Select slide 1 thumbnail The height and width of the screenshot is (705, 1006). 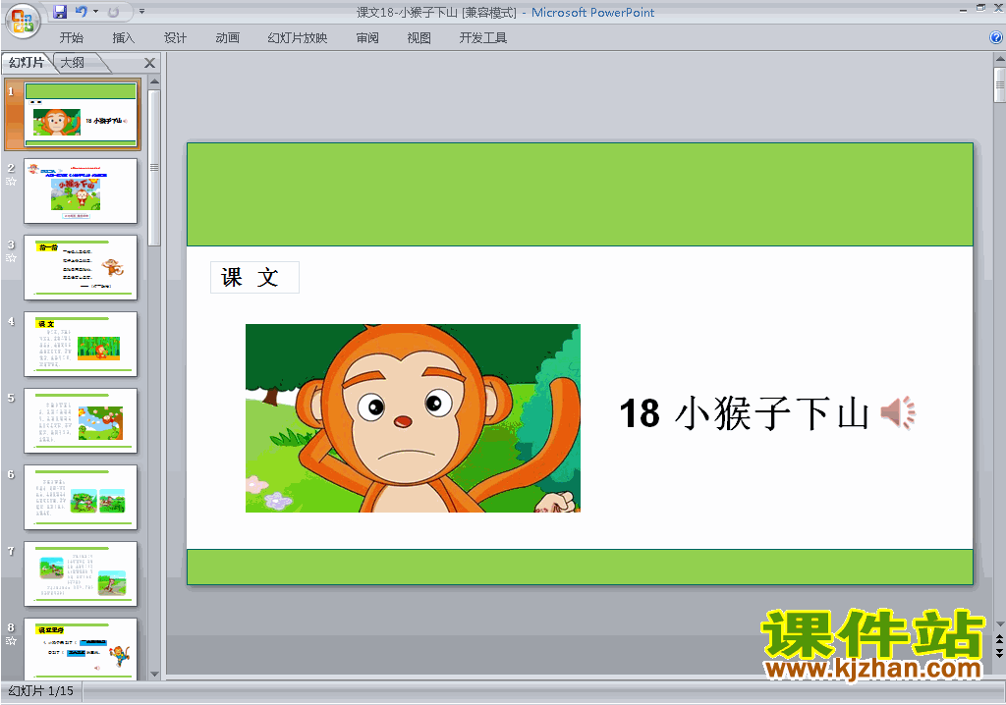tap(81, 114)
